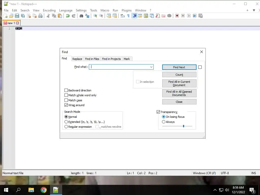
Task: Show hidden system tray icons chevron
Action: tap(215, 190)
